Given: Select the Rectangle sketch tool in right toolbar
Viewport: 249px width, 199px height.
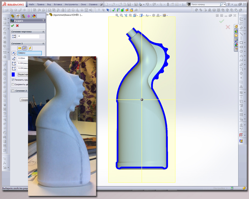Looking at the screenshot, I should click(x=241, y=43).
